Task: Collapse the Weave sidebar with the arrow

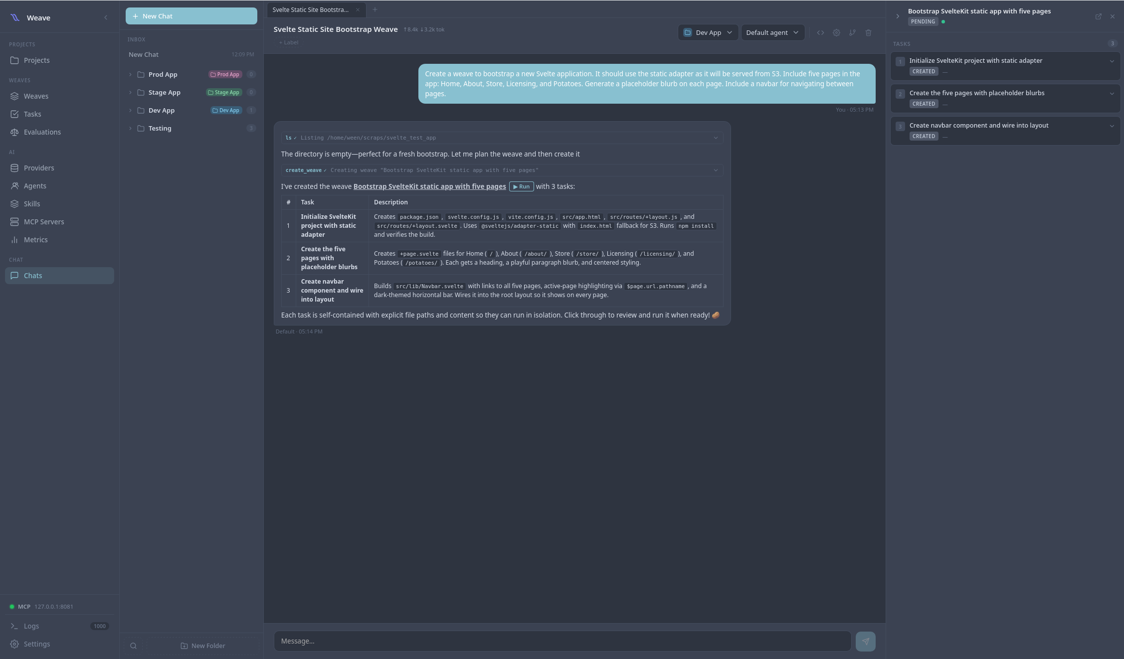Action: pos(106,18)
